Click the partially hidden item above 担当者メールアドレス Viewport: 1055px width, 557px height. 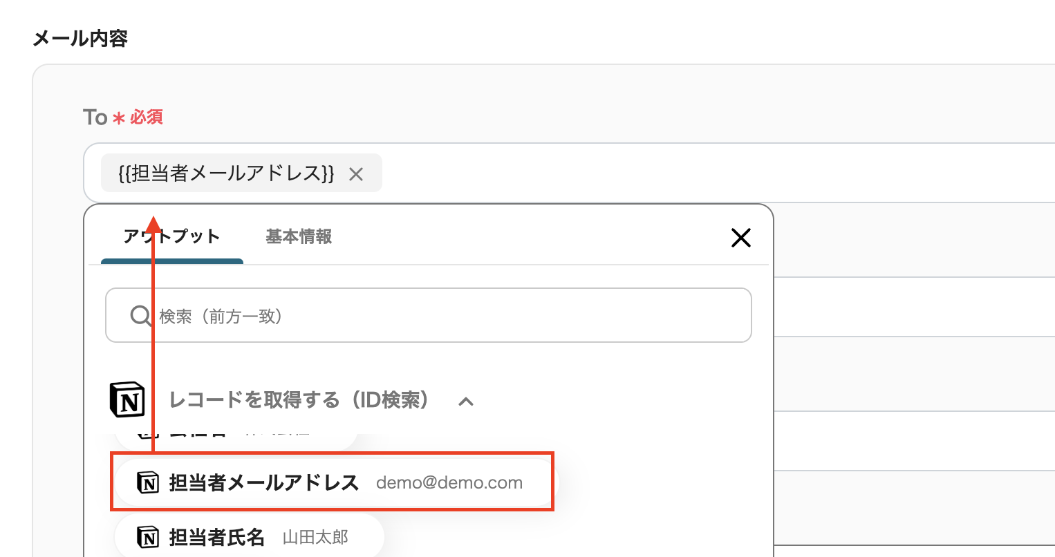click(235, 437)
